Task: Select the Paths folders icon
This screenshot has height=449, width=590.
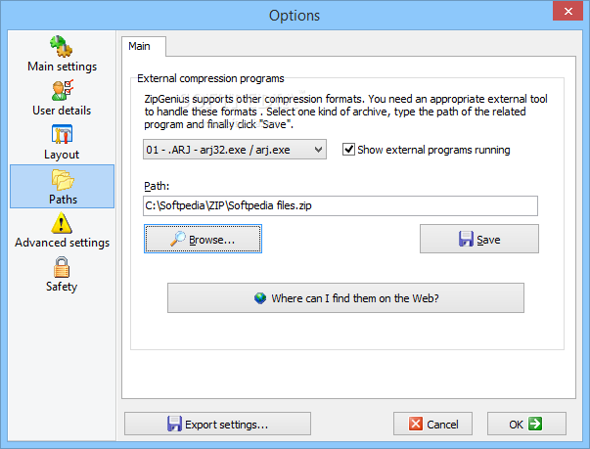Action: pos(63,179)
